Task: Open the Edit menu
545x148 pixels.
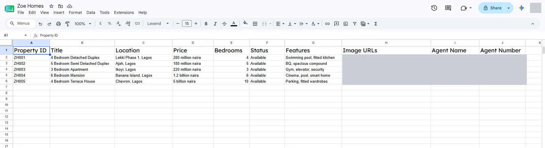Action: pyautogui.click(x=32, y=13)
